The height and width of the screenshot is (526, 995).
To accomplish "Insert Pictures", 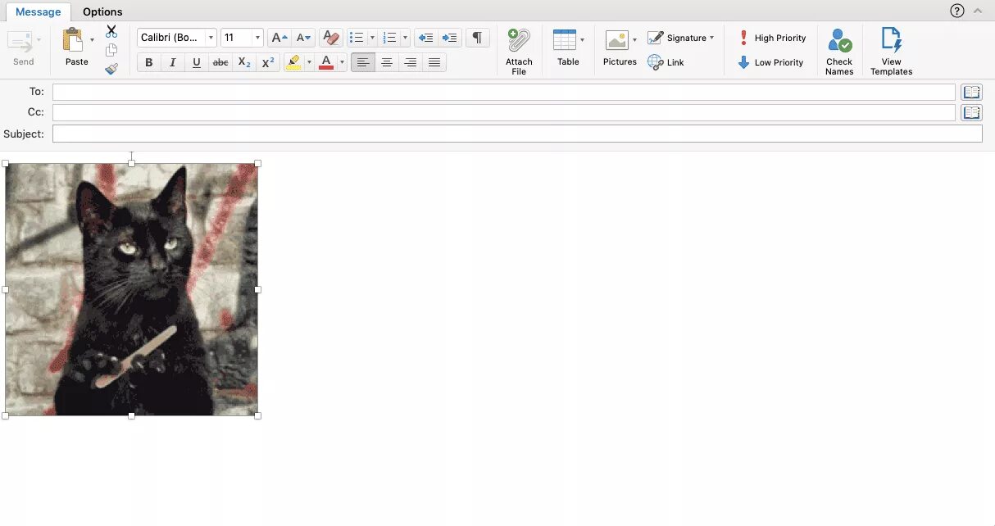I will click(618, 48).
